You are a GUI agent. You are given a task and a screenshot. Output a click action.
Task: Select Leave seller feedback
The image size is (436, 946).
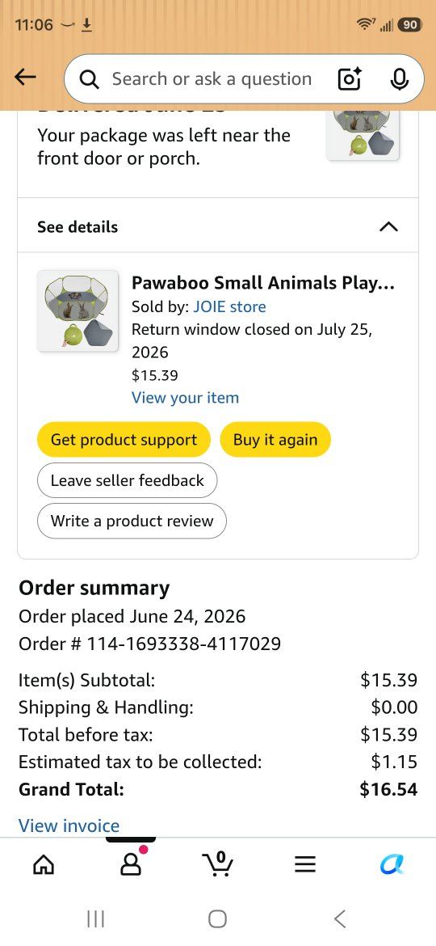point(127,480)
